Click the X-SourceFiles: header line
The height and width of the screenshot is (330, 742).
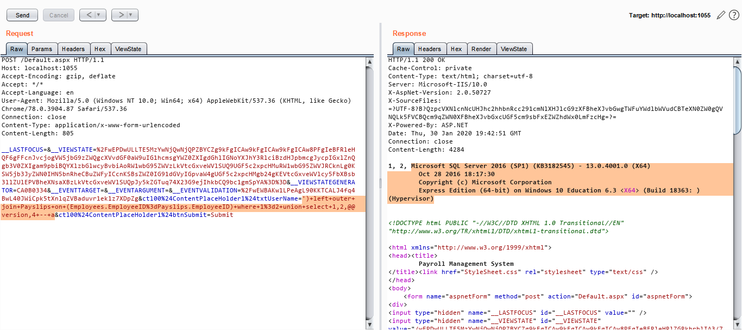[414, 101]
